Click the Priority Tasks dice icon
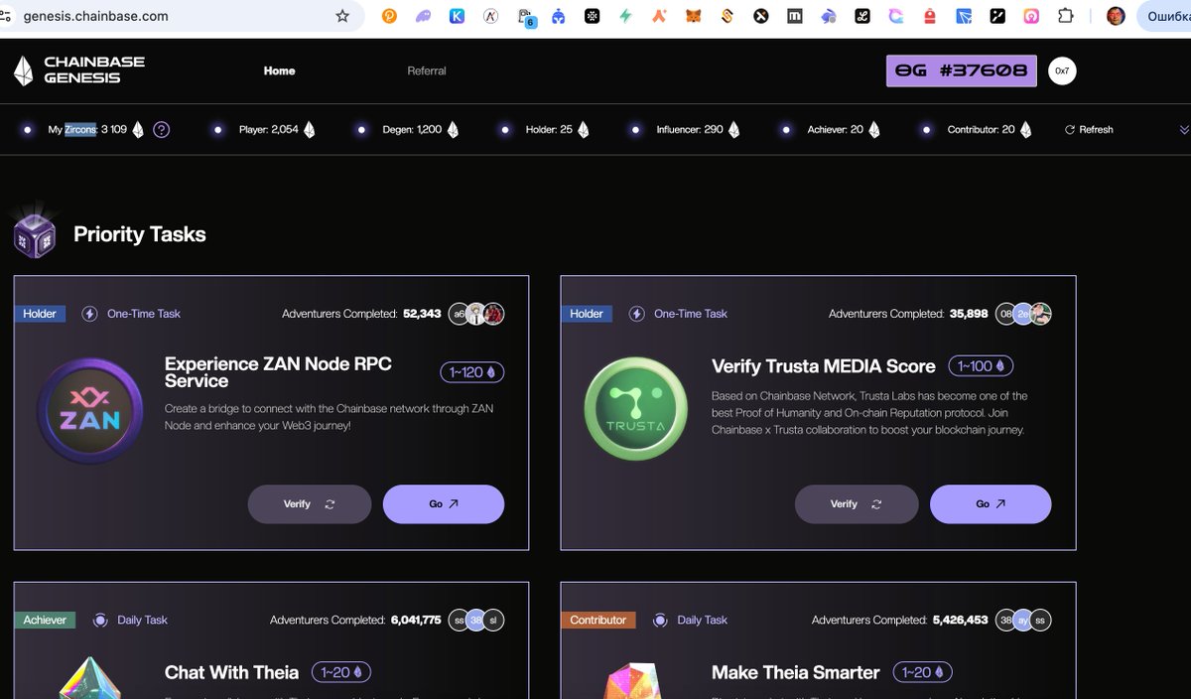Screen dimensions: 1191x699 click(x=35, y=232)
